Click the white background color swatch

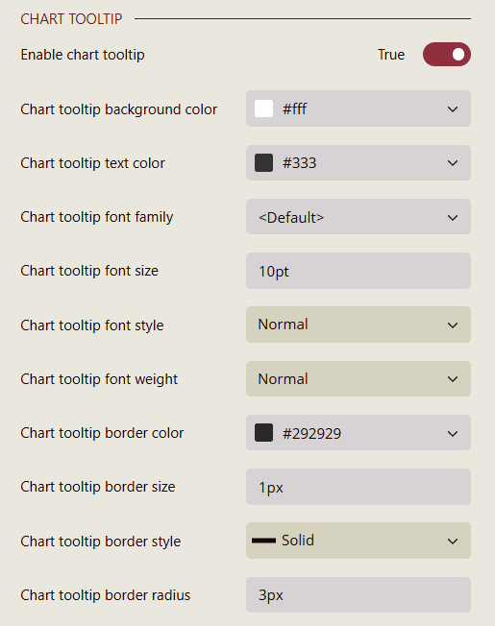coord(263,108)
